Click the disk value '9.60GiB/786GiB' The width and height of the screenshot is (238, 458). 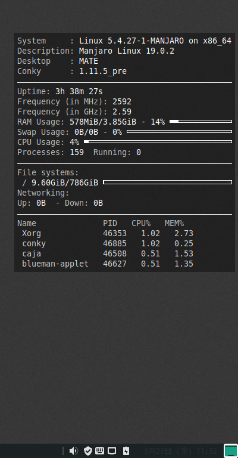point(65,183)
